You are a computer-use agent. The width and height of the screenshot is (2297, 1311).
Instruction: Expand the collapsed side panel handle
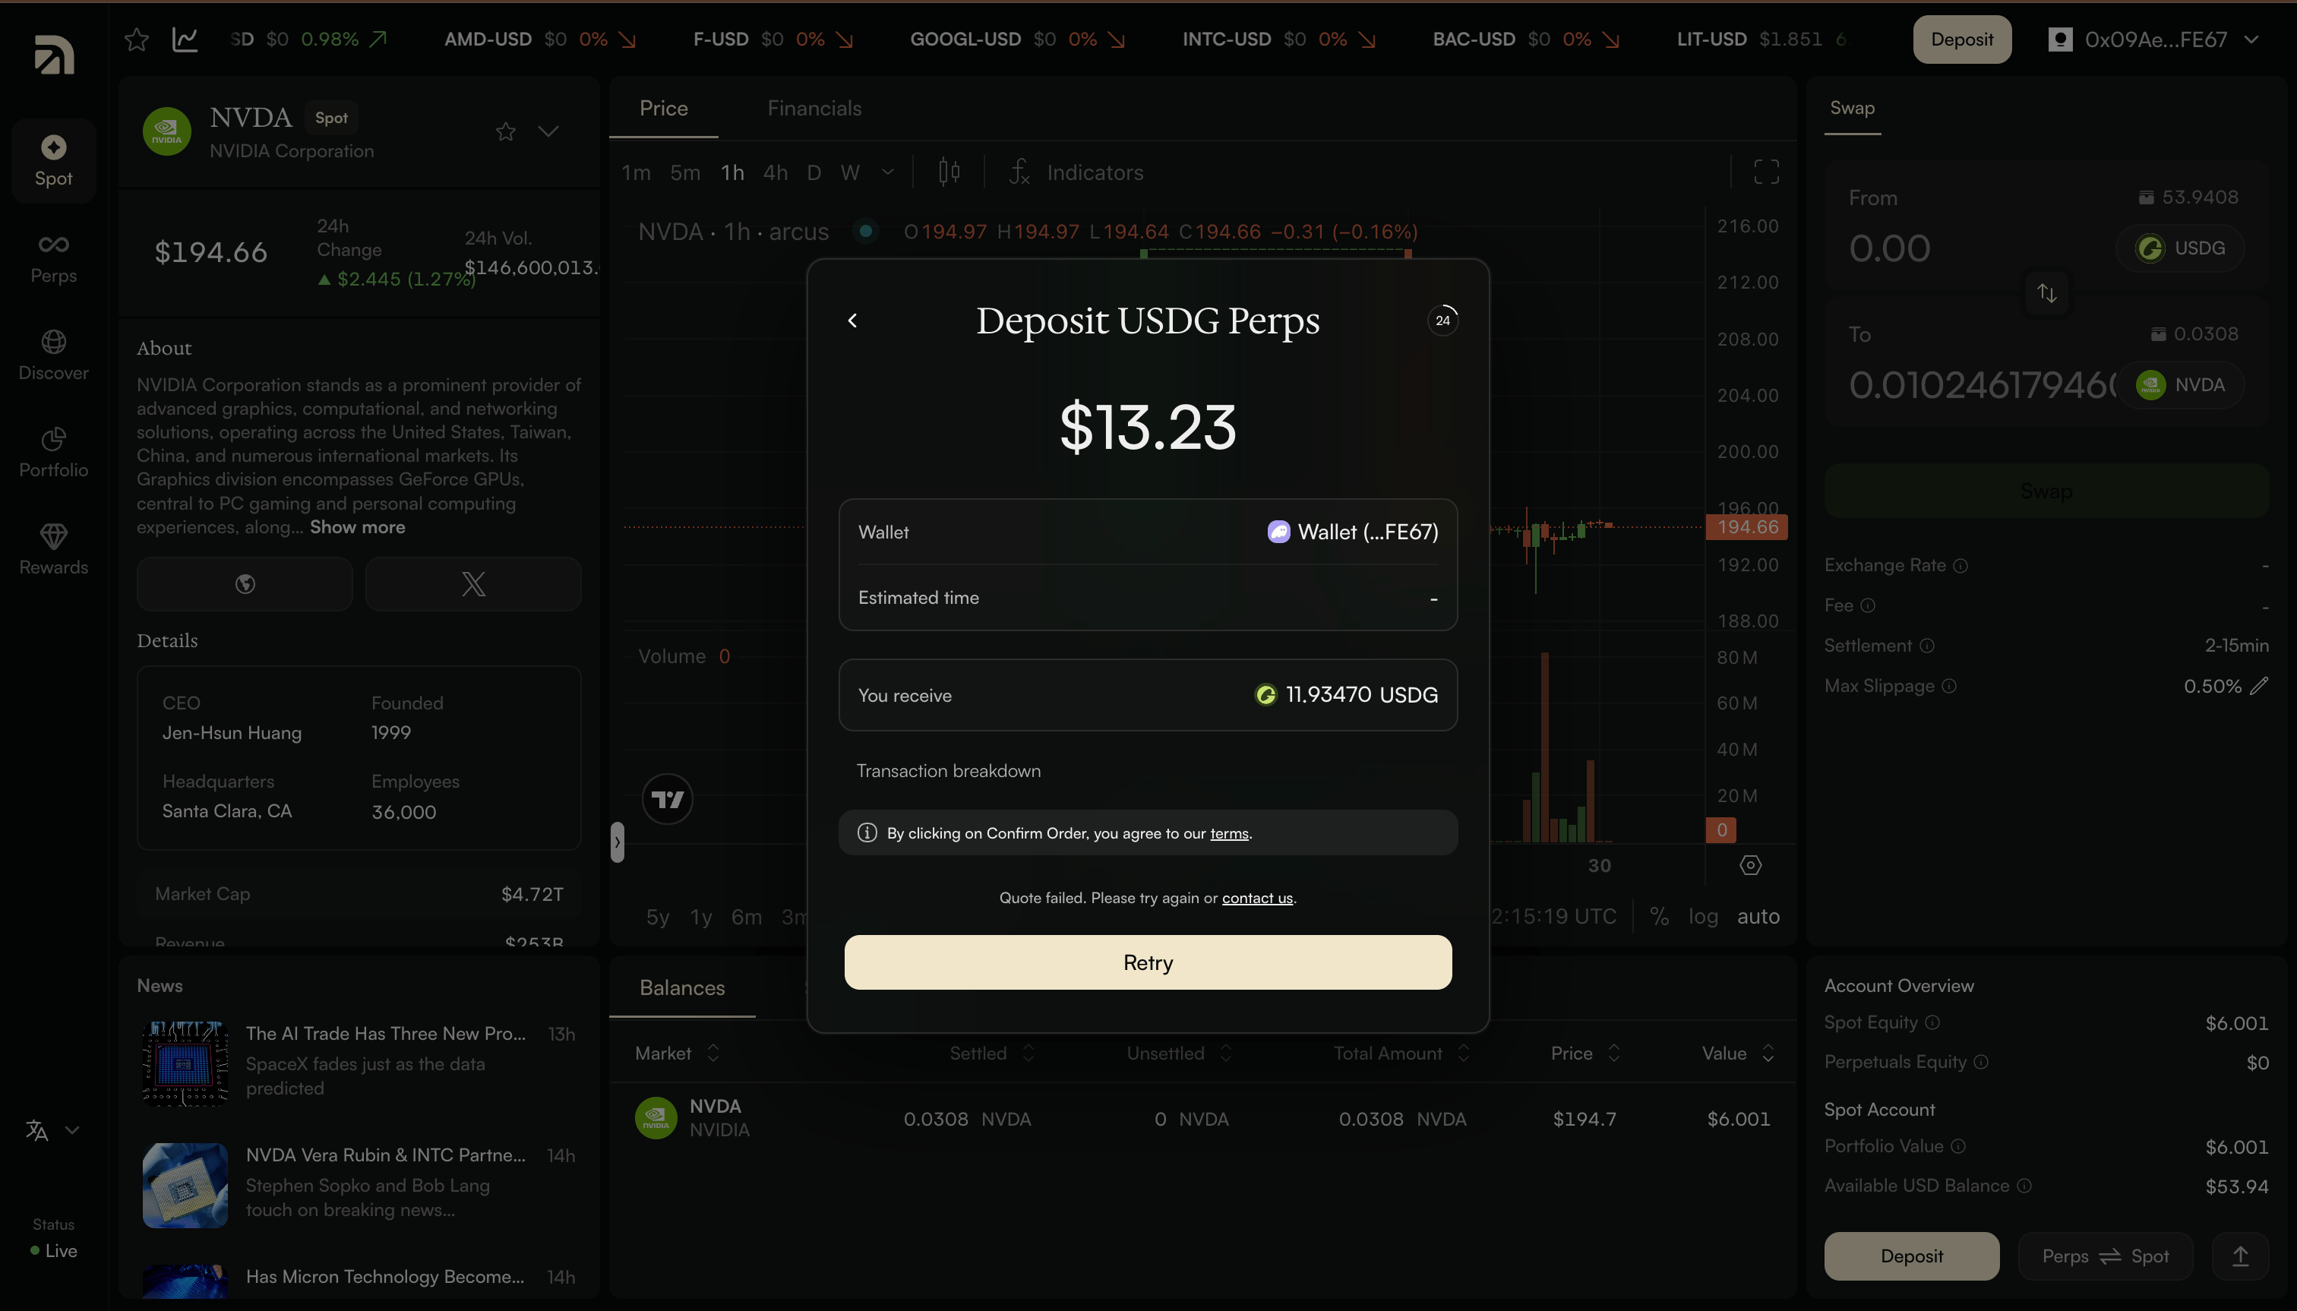[617, 843]
